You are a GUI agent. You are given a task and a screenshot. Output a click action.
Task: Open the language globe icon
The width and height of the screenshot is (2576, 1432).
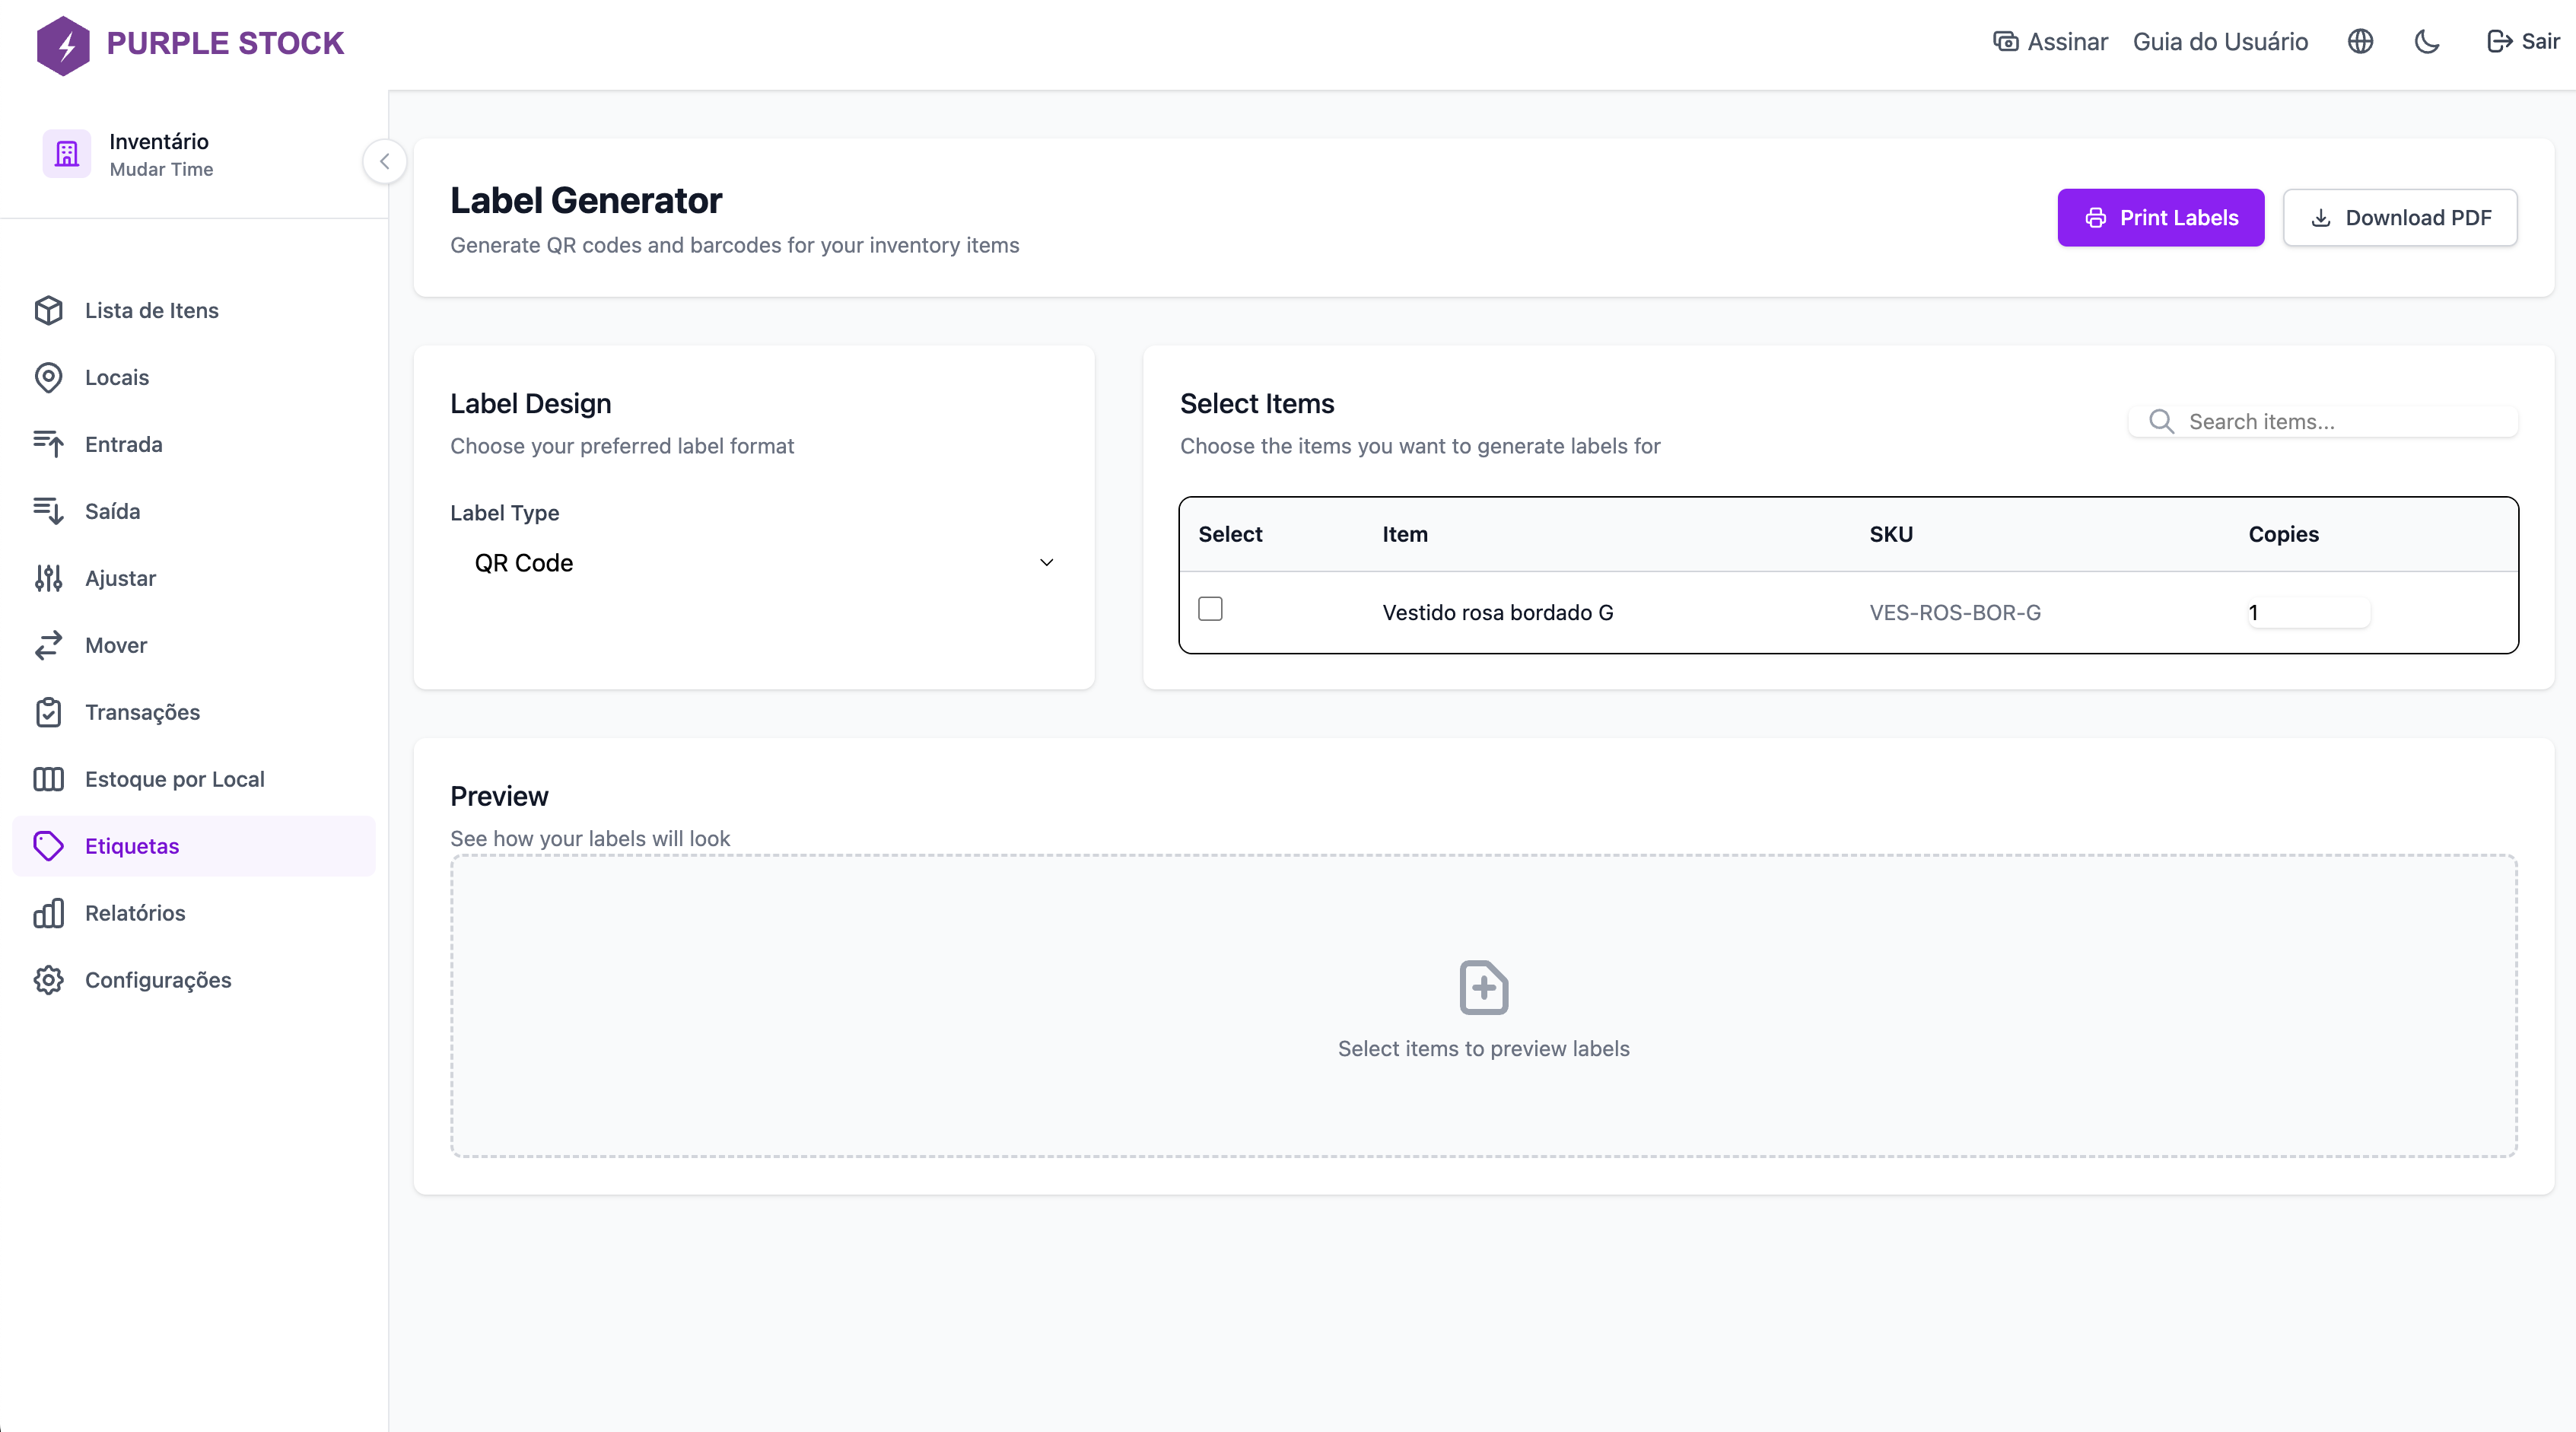pyautogui.click(x=2360, y=41)
